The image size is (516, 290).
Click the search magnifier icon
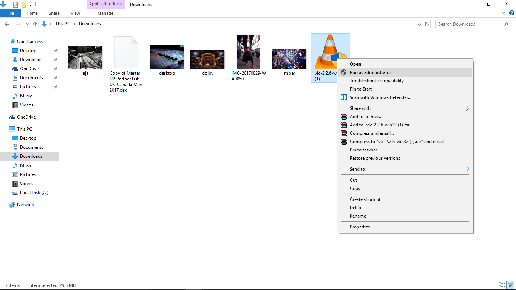[x=506, y=24]
